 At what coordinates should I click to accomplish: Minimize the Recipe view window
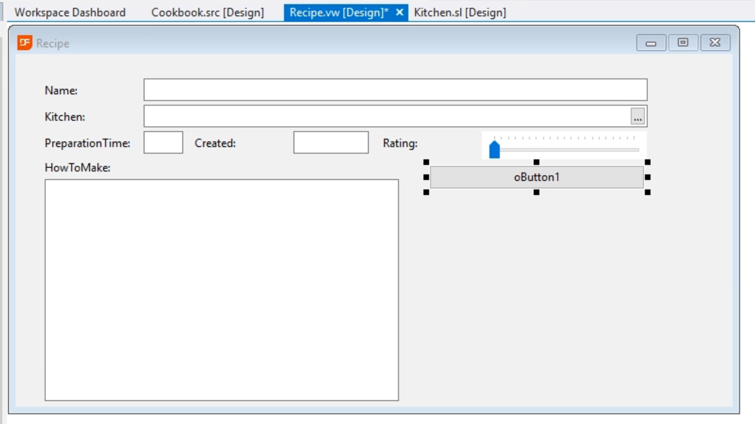pyautogui.click(x=651, y=43)
